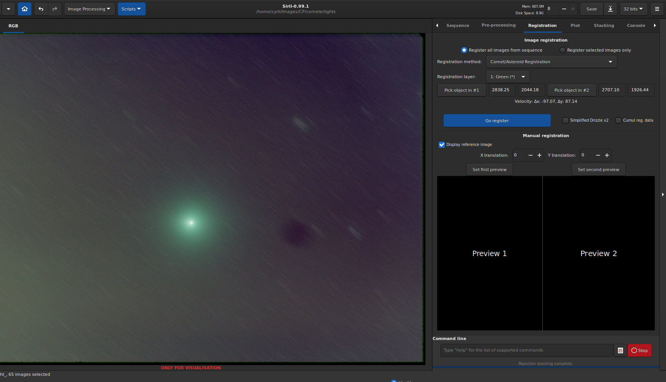Open the hamburger main menu

coord(657,9)
